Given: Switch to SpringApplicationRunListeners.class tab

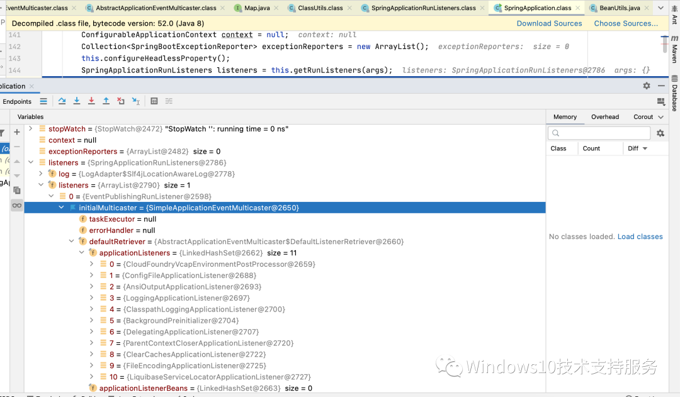Looking at the screenshot, I should pos(423,8).
